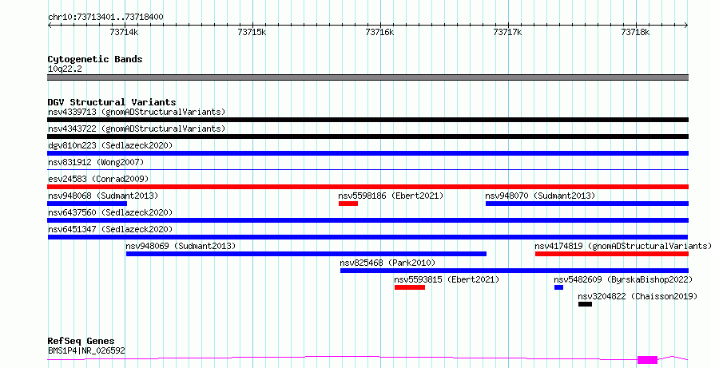
Task: Click the nsv4343722 black variant bar
Action: [x=367, y=137]
